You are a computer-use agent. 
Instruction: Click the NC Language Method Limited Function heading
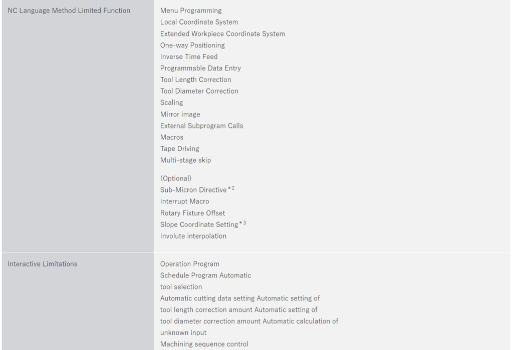pos(69,10)
